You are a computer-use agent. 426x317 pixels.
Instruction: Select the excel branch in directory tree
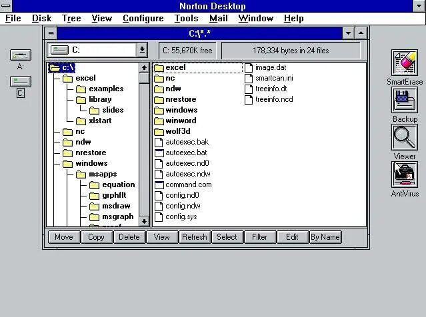85,78
